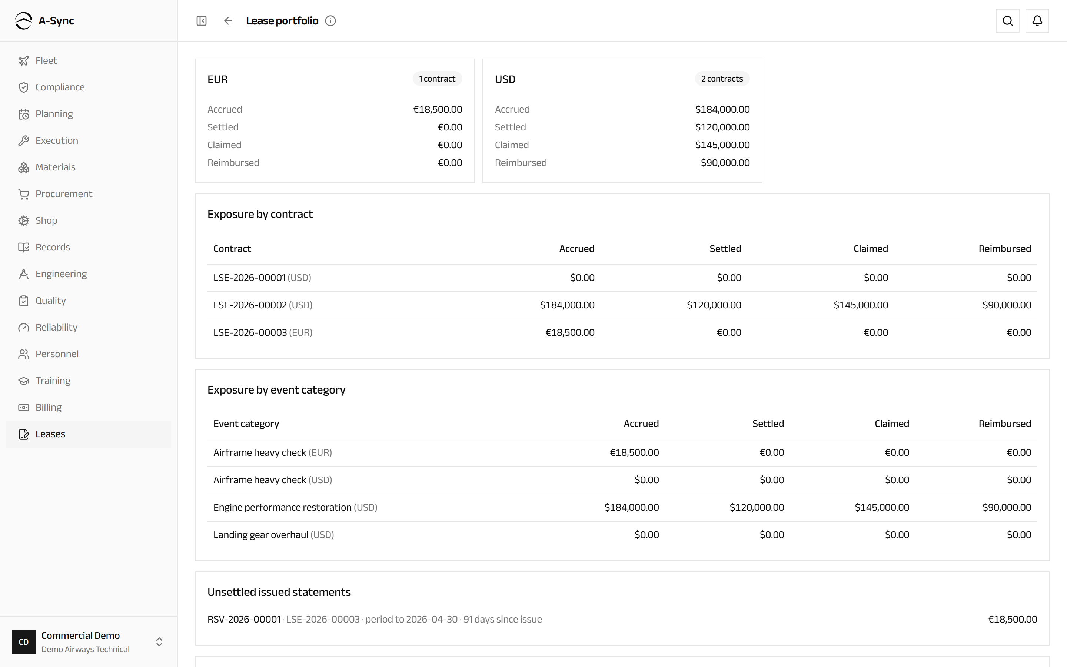Click the EUR accrued €18,500.00 card value

pyautogui.click(x=438, y=109)
